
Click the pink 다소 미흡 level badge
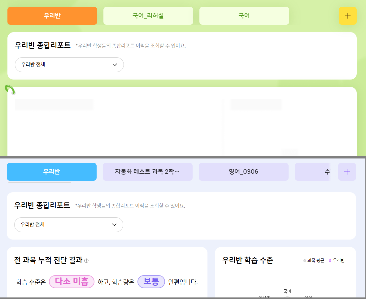[x=72, y=282]
